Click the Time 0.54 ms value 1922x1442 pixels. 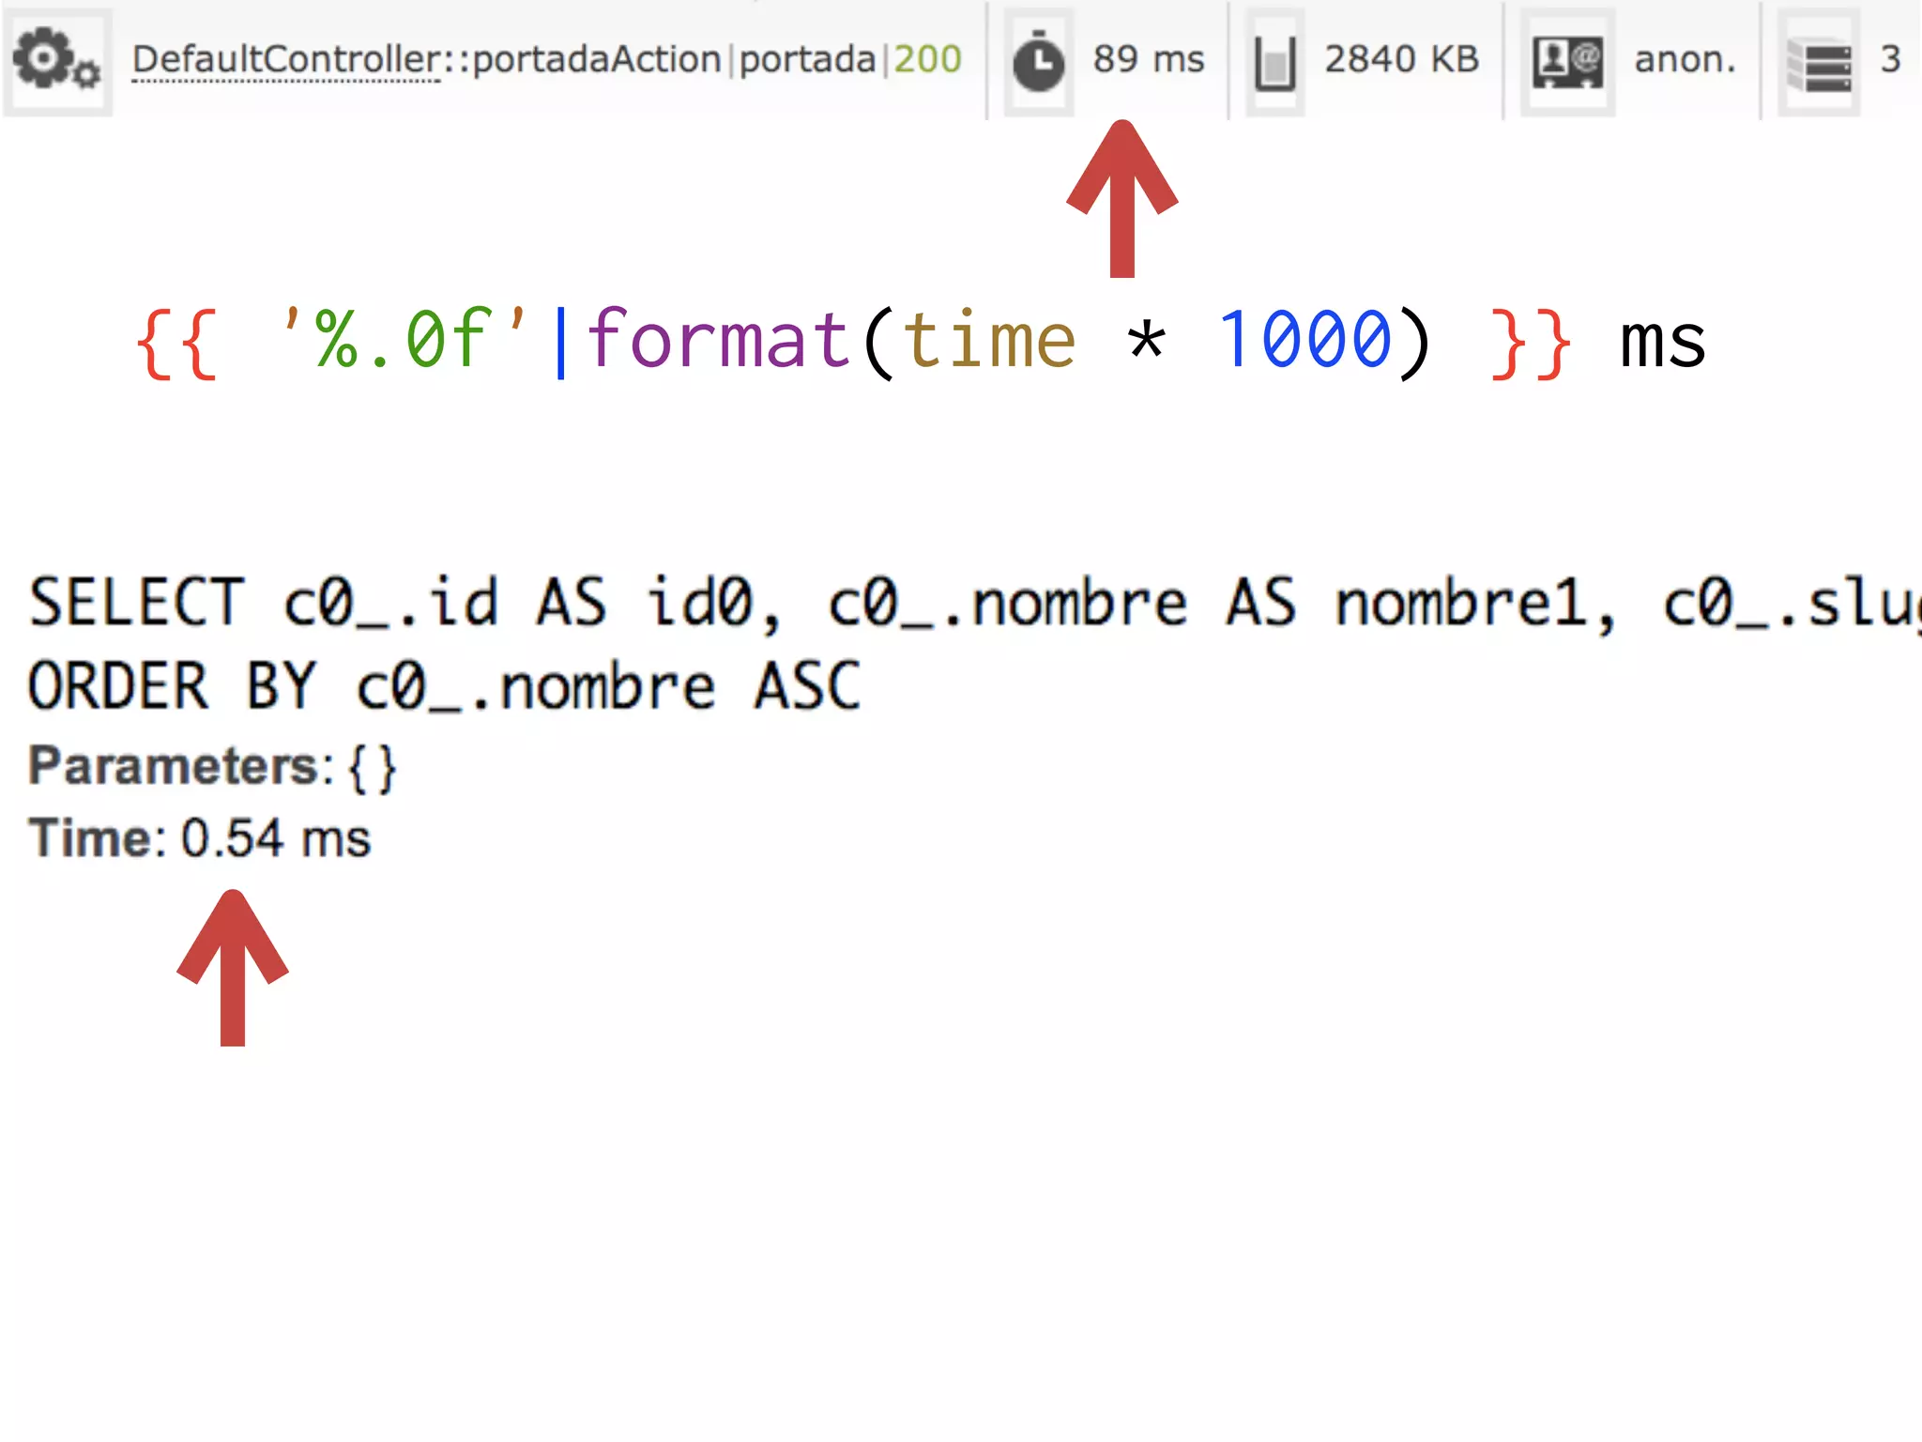click(x=275, y=838)
